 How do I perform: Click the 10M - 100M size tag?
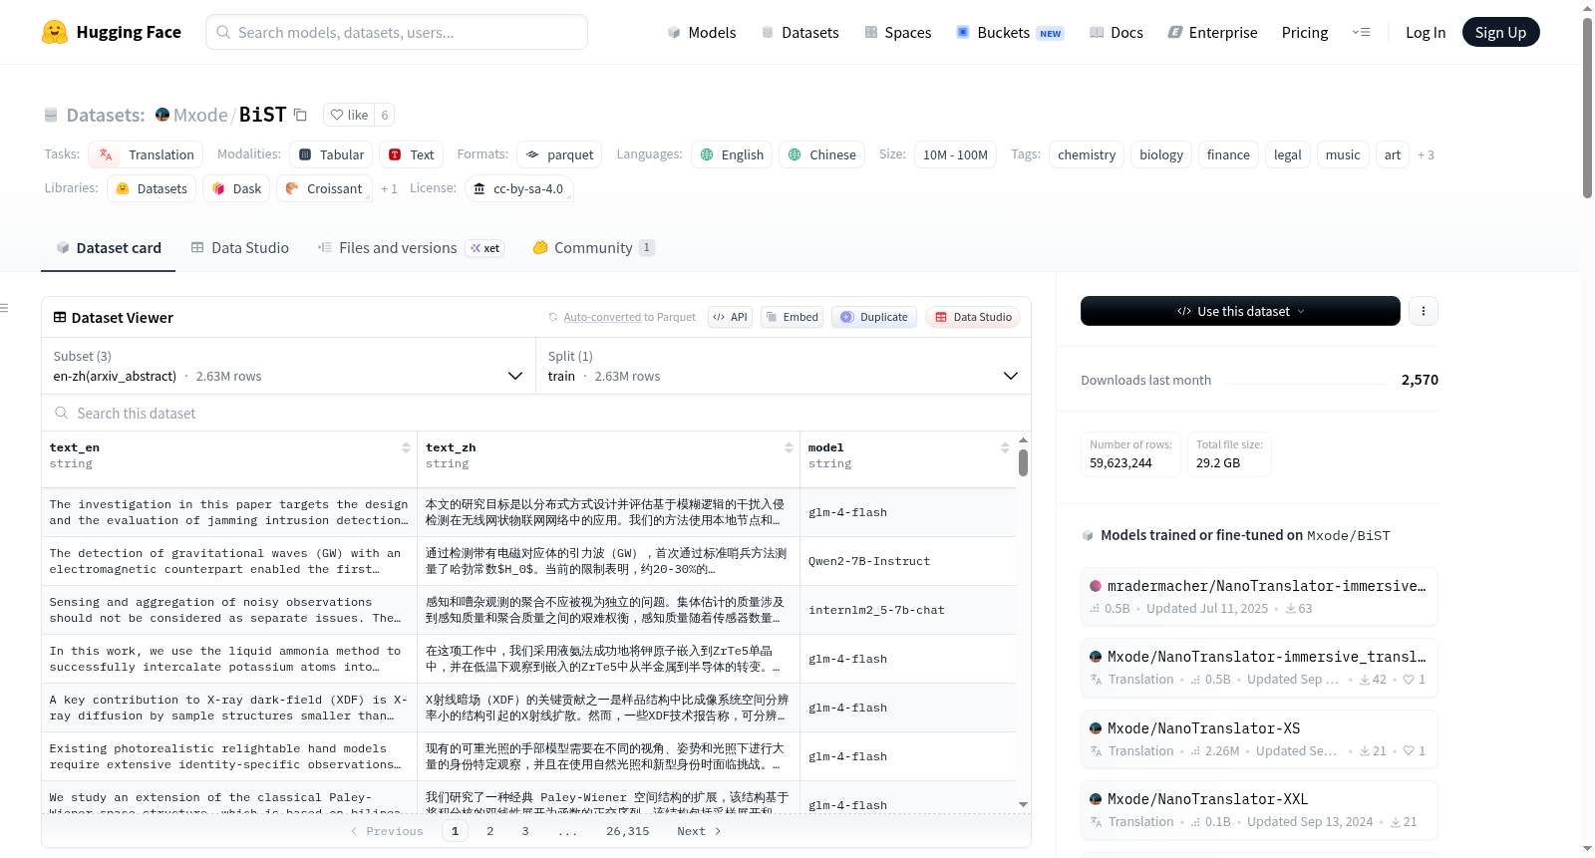pos(955,154)
